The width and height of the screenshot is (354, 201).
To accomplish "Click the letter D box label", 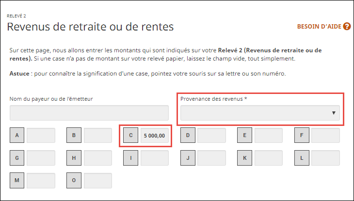I will [188, 136].
